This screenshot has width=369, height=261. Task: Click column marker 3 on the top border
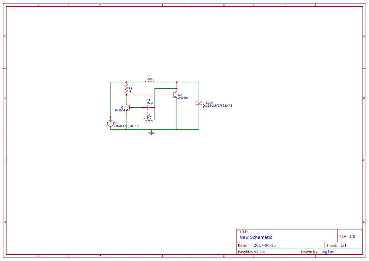[x=162, y=5]
